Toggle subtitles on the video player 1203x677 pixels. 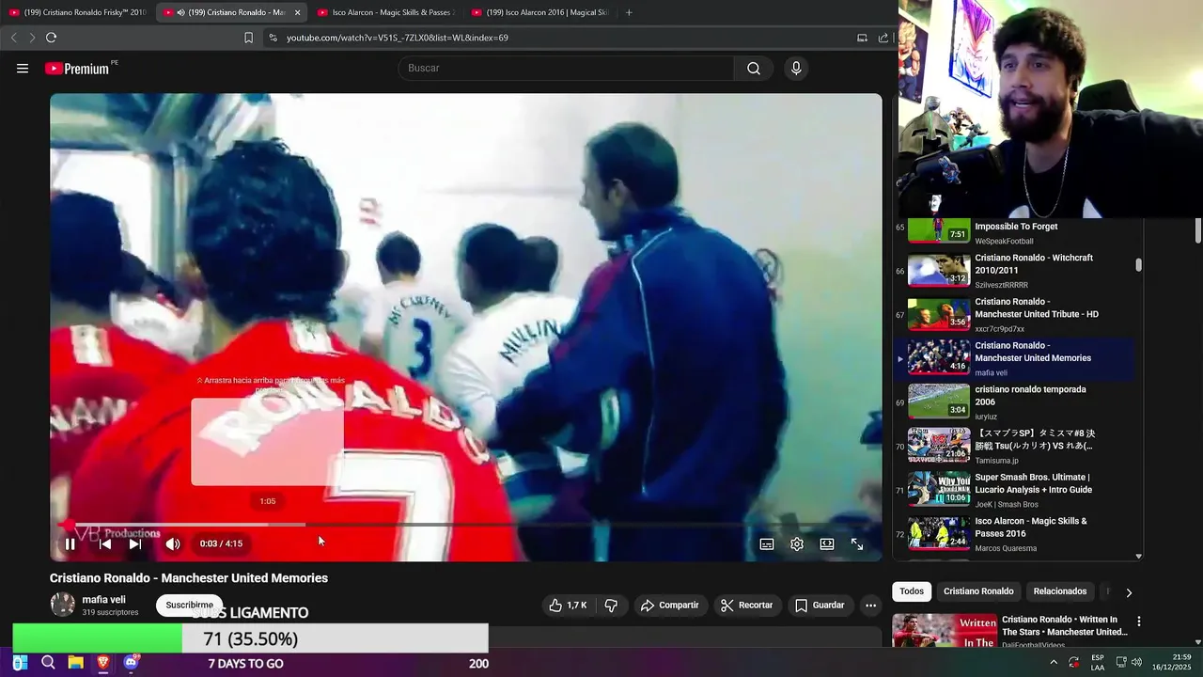(x=767, y=543)
